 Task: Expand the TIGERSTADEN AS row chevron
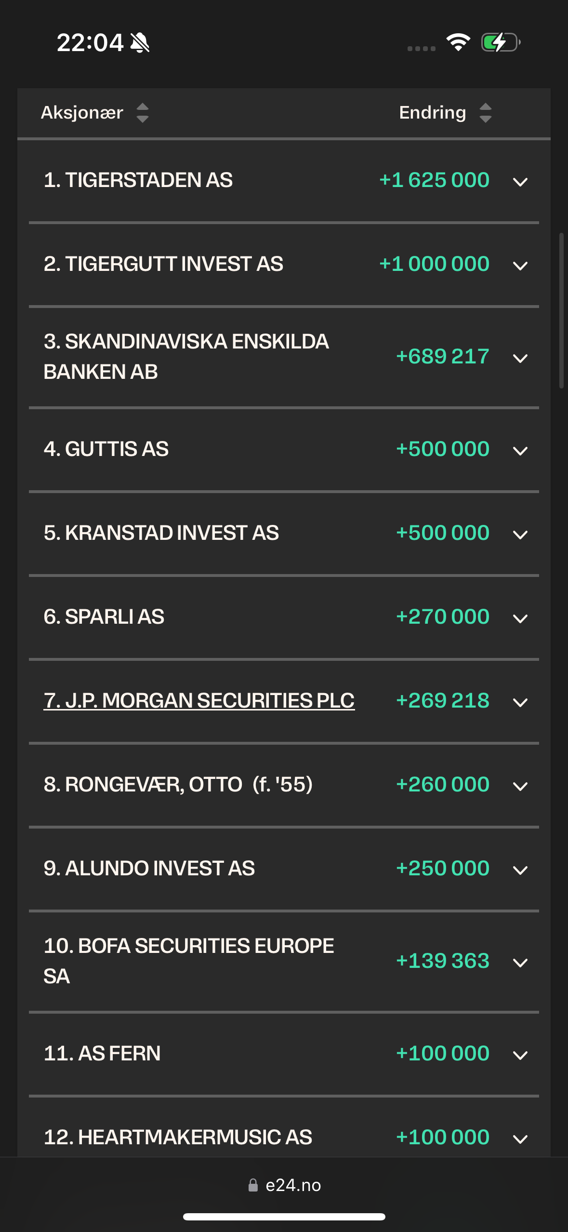[520, 182]
